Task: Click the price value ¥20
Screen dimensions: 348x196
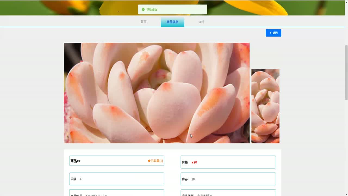Action: (194, 162)
